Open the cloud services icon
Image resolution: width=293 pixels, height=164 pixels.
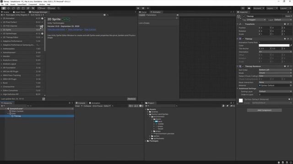[x=249, y=8]
